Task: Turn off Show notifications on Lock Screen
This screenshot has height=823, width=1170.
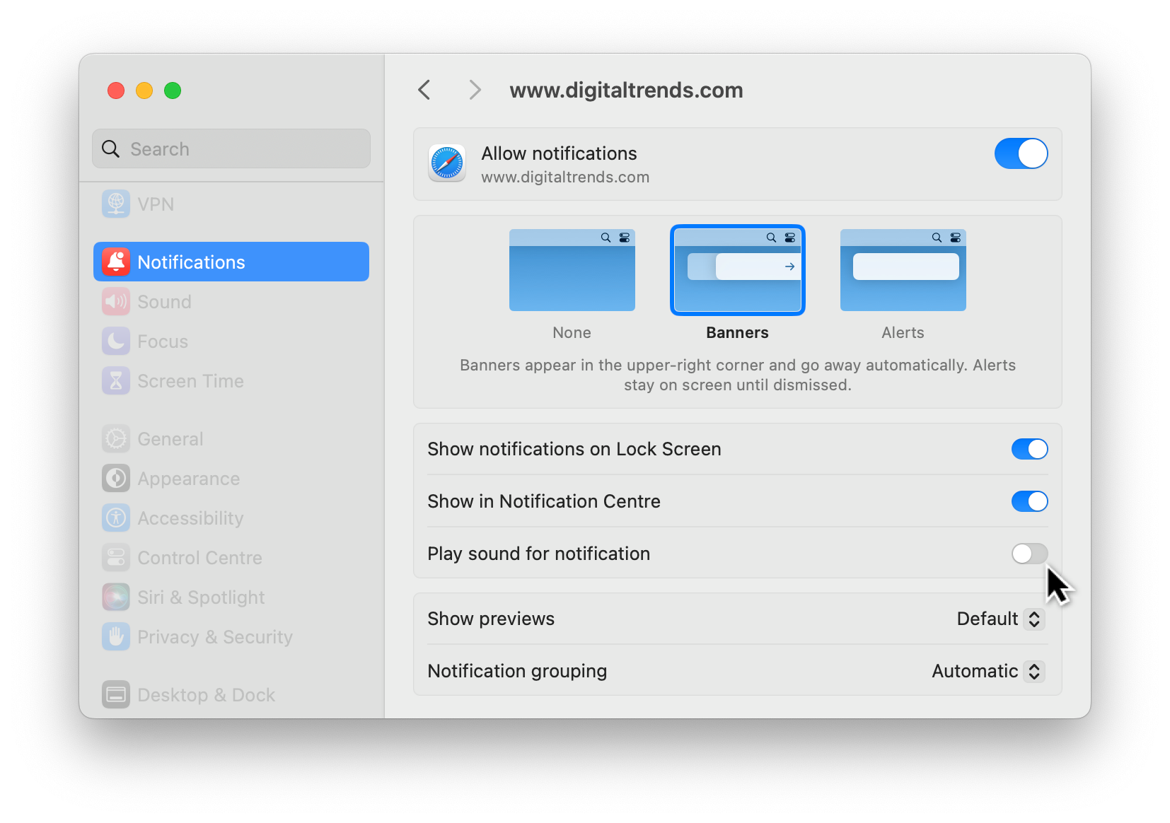Action: (1029, 449)
